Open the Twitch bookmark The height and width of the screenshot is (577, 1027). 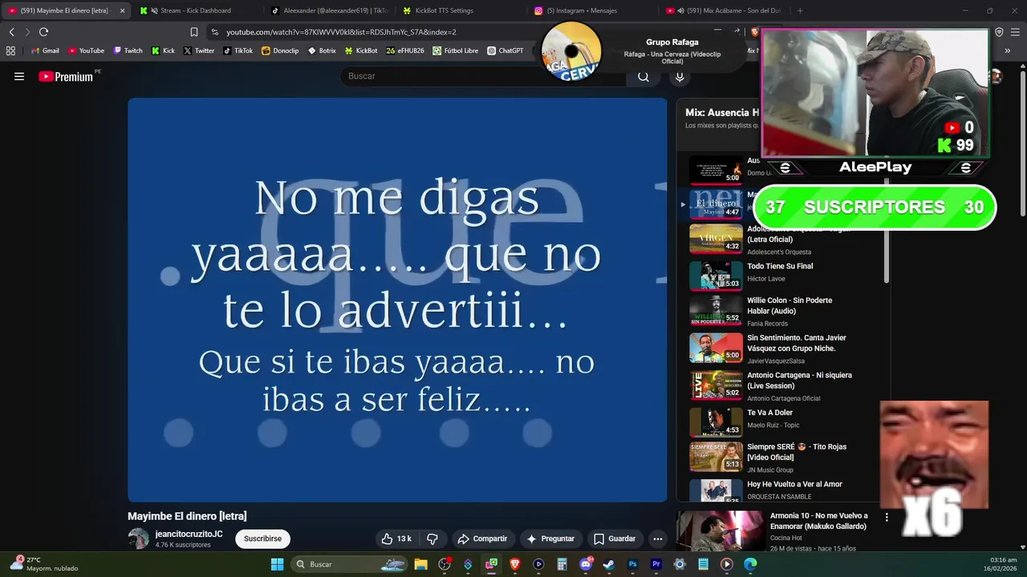click(x=128, y=50)
